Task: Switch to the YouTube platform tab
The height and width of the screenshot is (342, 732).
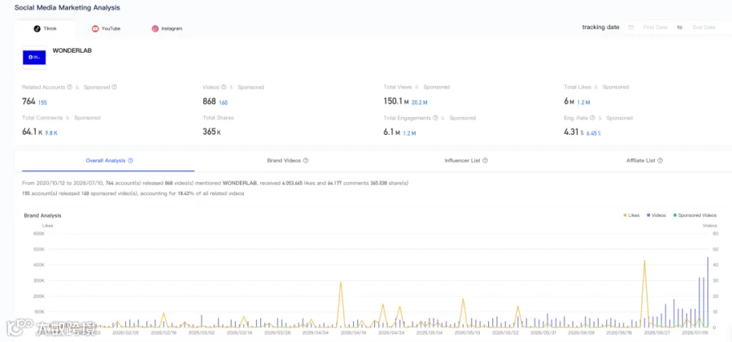Action: (106, 28)
